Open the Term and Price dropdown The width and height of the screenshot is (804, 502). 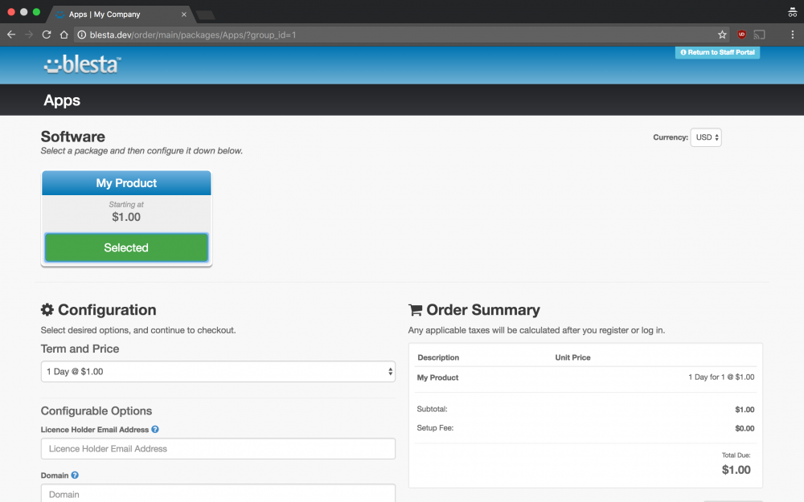218,371
